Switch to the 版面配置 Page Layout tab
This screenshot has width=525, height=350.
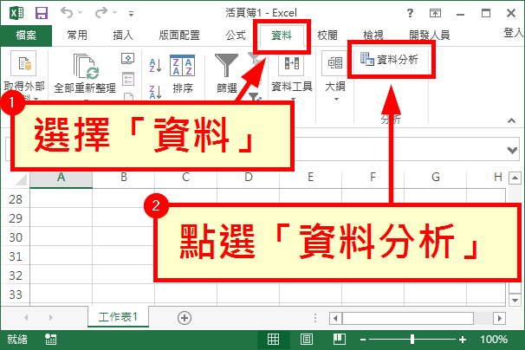coord(179,36)
